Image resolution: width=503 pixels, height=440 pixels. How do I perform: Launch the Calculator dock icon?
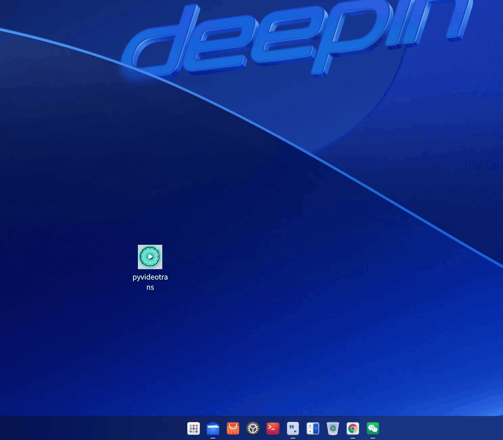(x=313, y=429)
